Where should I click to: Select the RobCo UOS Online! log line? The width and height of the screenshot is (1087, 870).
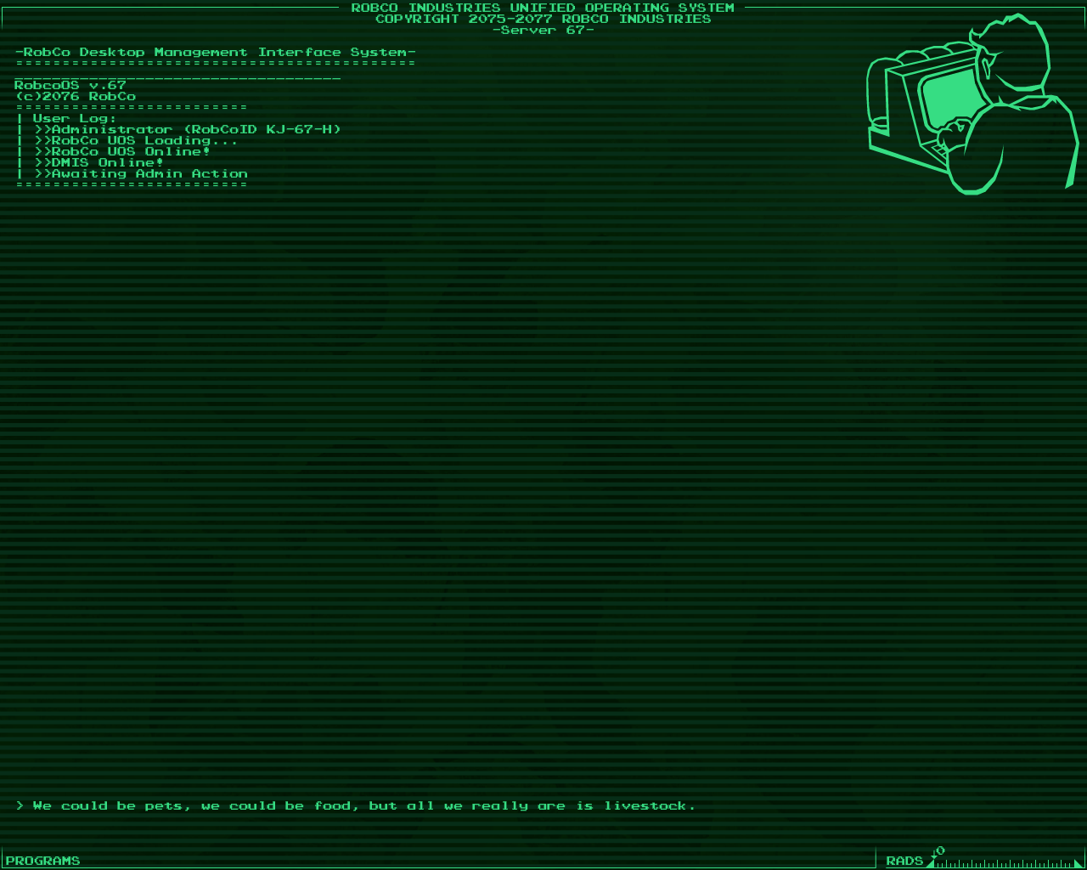(122, 151)
